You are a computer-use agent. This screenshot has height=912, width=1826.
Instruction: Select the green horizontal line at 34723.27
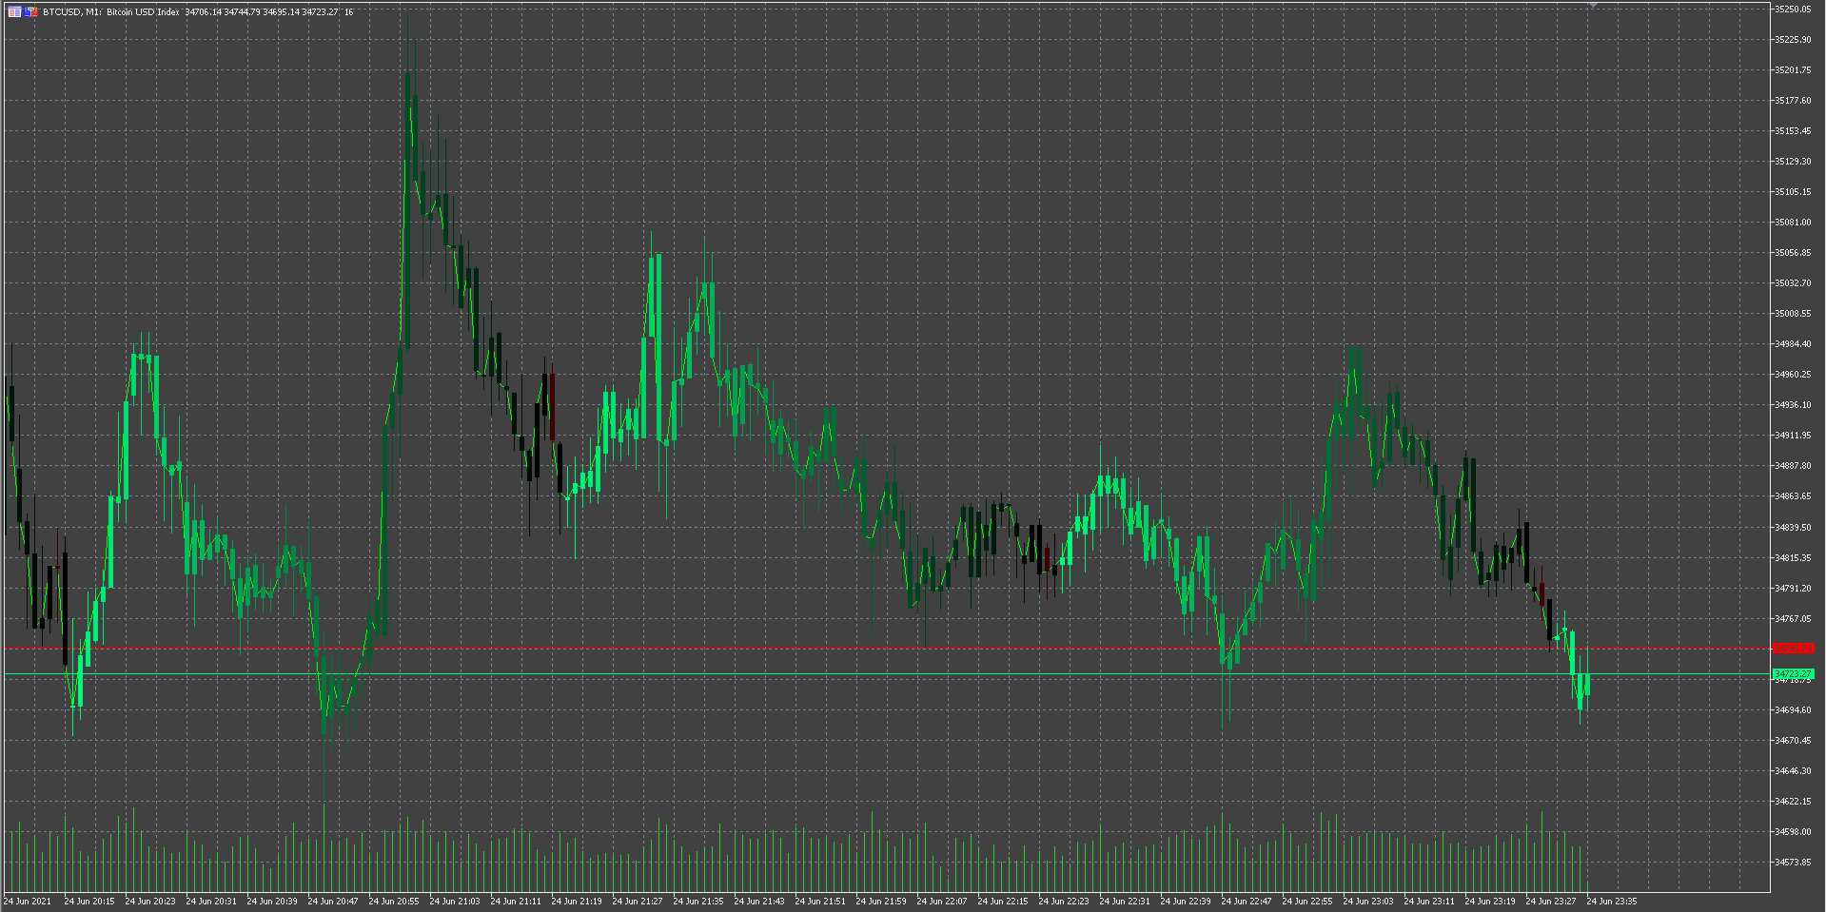(x=856, y=673)
